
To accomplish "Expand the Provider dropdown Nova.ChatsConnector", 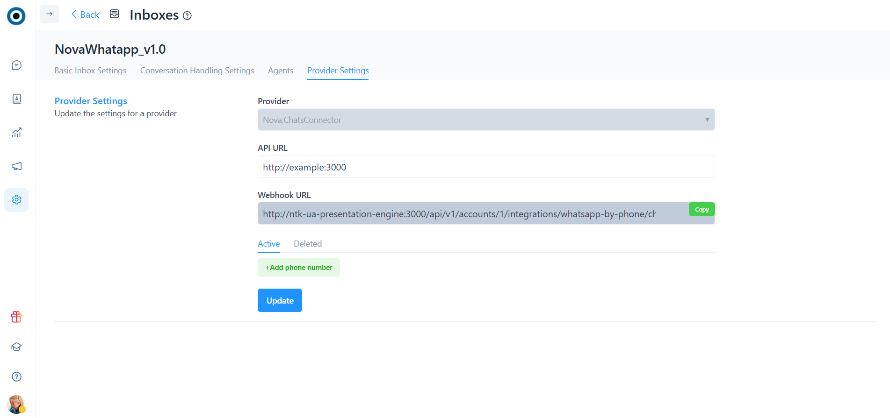I will click(x=485, y=120).
